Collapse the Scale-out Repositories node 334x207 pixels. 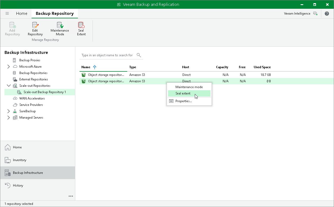[x=8, y=86]
